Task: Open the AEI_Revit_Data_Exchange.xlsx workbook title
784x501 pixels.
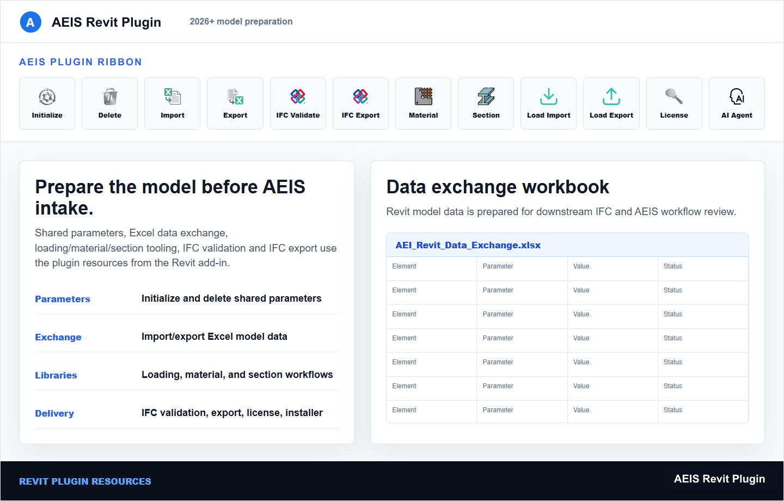Action: 468,245
